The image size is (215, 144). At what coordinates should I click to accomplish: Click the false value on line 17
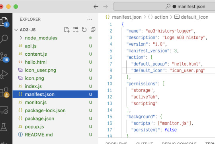(x=170, y=130)
